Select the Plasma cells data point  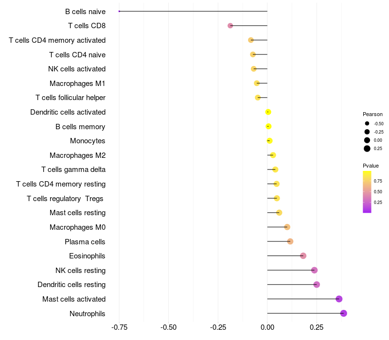[290, 241]
